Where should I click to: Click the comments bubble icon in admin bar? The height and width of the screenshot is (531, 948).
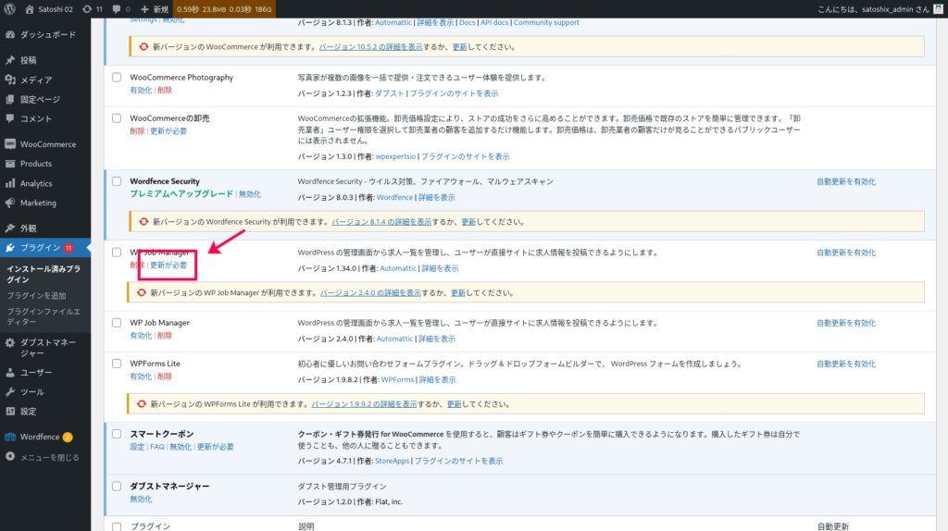115,8
